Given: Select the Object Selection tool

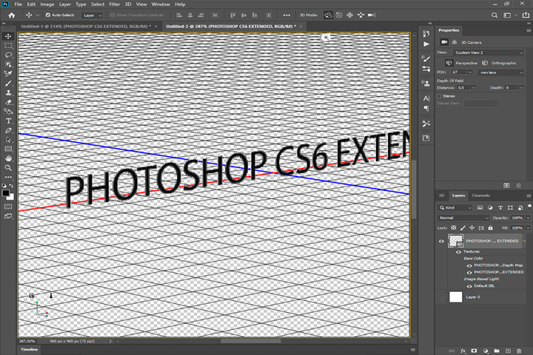Looking at the screenshot, I should [8, 64].
